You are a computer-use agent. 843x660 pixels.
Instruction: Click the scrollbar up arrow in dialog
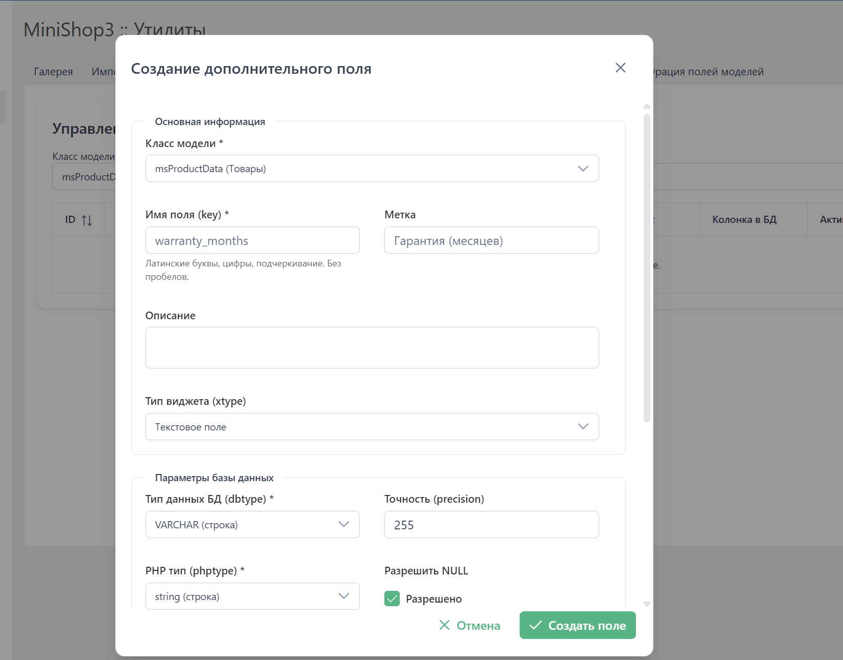pyautogui.click(x=647, y=106)
